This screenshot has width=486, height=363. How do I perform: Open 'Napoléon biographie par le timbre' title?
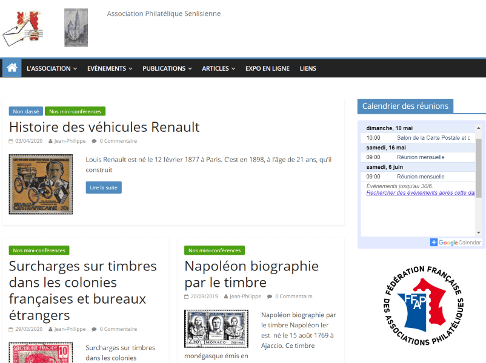click(251, 274)
